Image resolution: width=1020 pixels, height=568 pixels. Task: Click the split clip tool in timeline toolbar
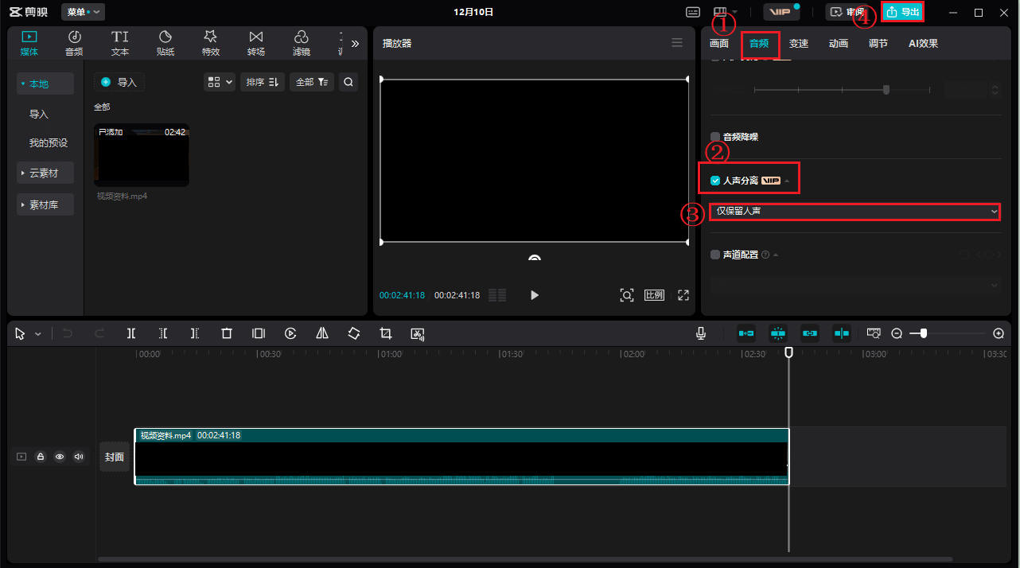pos(131,334)
